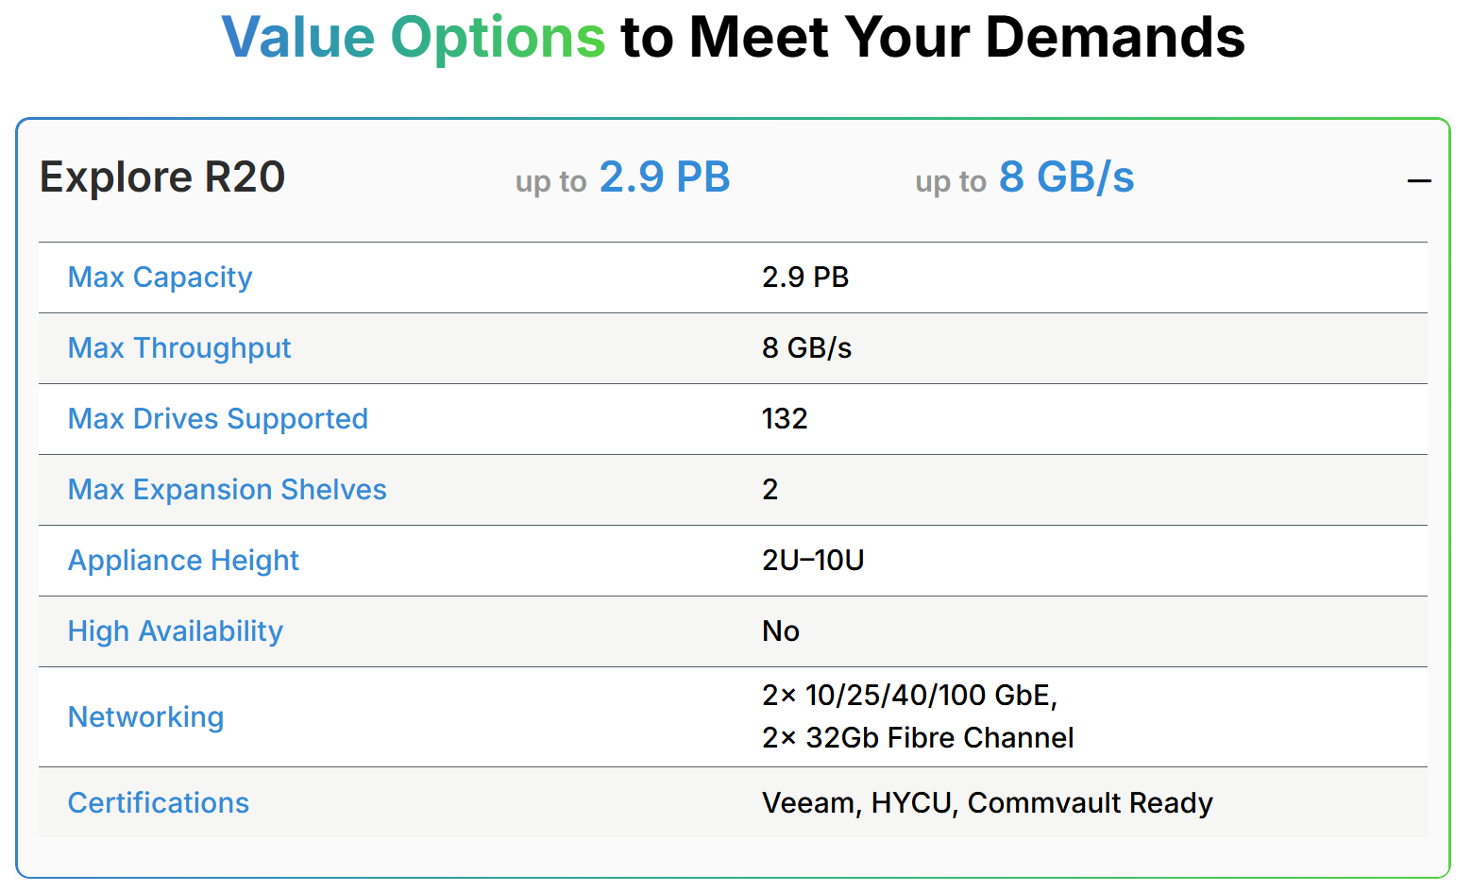The width and height of the screenshot is (1472, 891).
Task: Open the Max Capacity label link
Action: coord(161,277)
